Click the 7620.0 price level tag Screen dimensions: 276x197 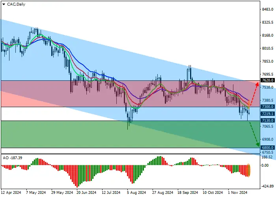[x=268, y=80]
